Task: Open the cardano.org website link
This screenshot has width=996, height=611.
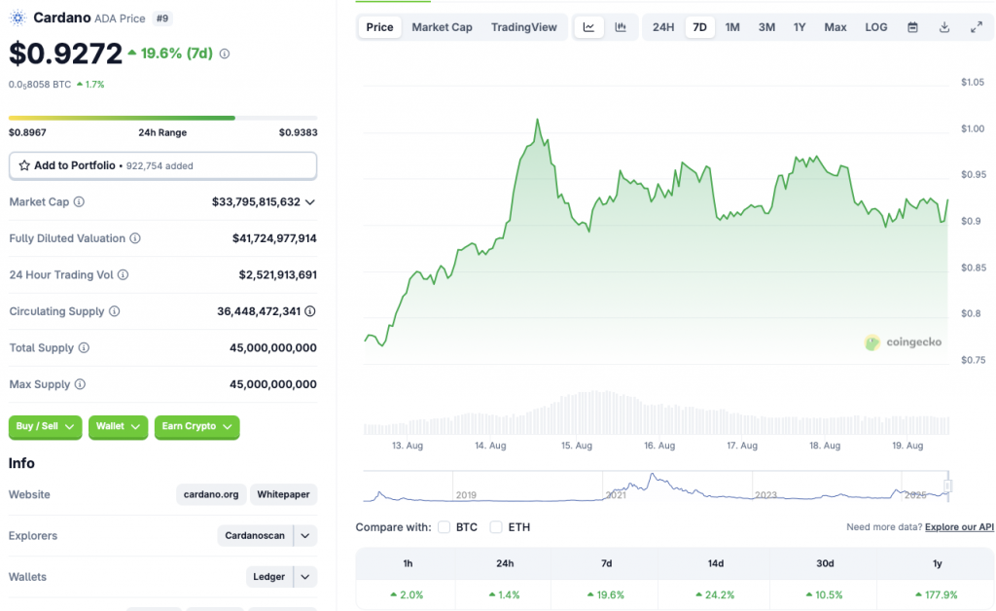Action: point(211,495)
